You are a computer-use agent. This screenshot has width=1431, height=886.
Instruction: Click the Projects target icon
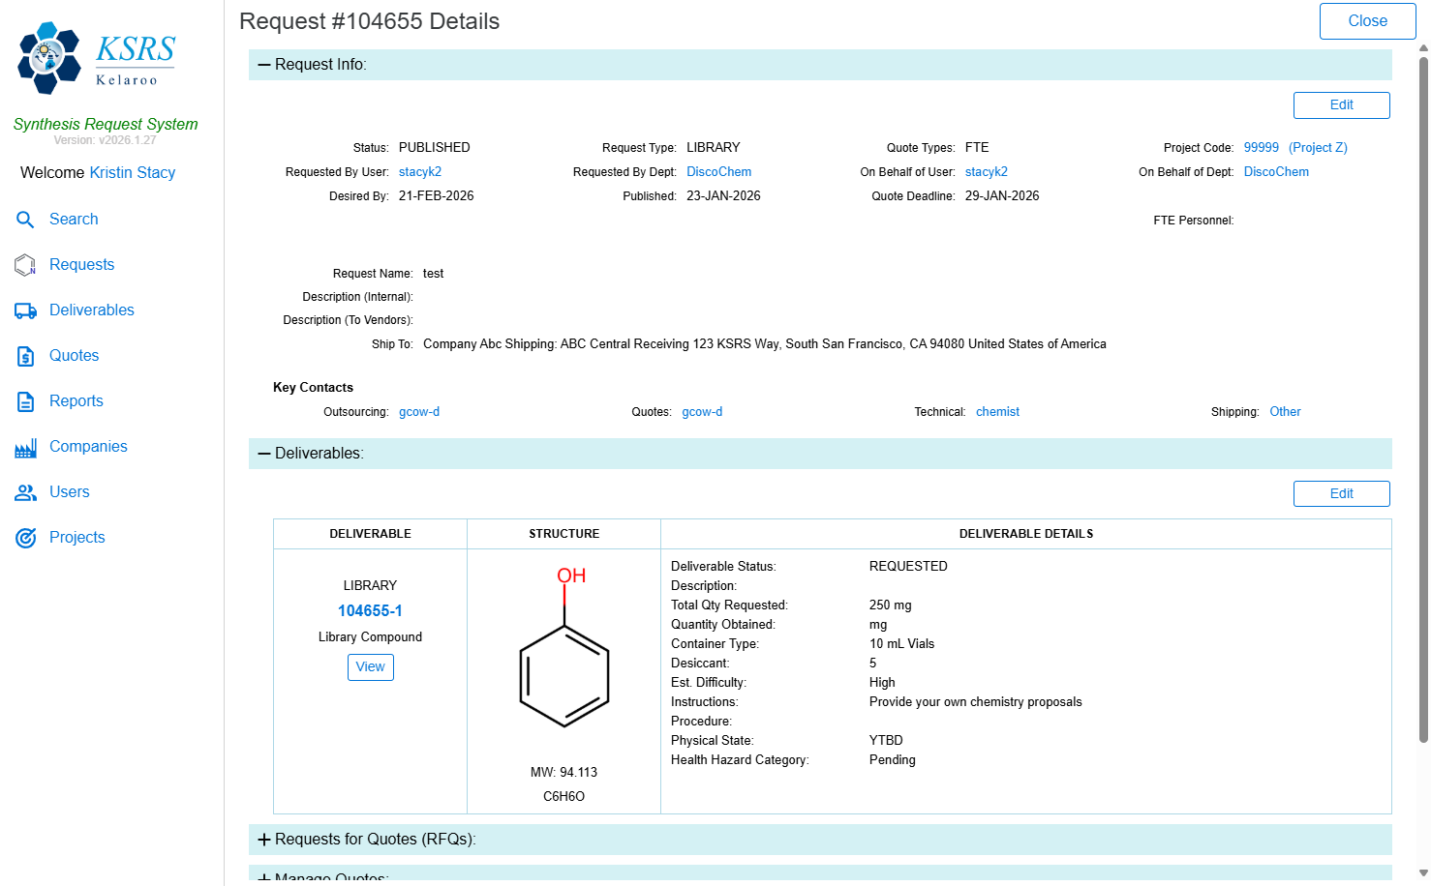(x=25, y=538)
